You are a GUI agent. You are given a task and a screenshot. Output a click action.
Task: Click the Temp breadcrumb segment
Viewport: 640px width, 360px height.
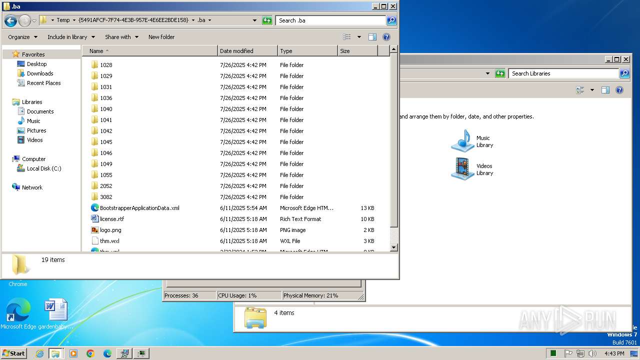pos(63,20)
